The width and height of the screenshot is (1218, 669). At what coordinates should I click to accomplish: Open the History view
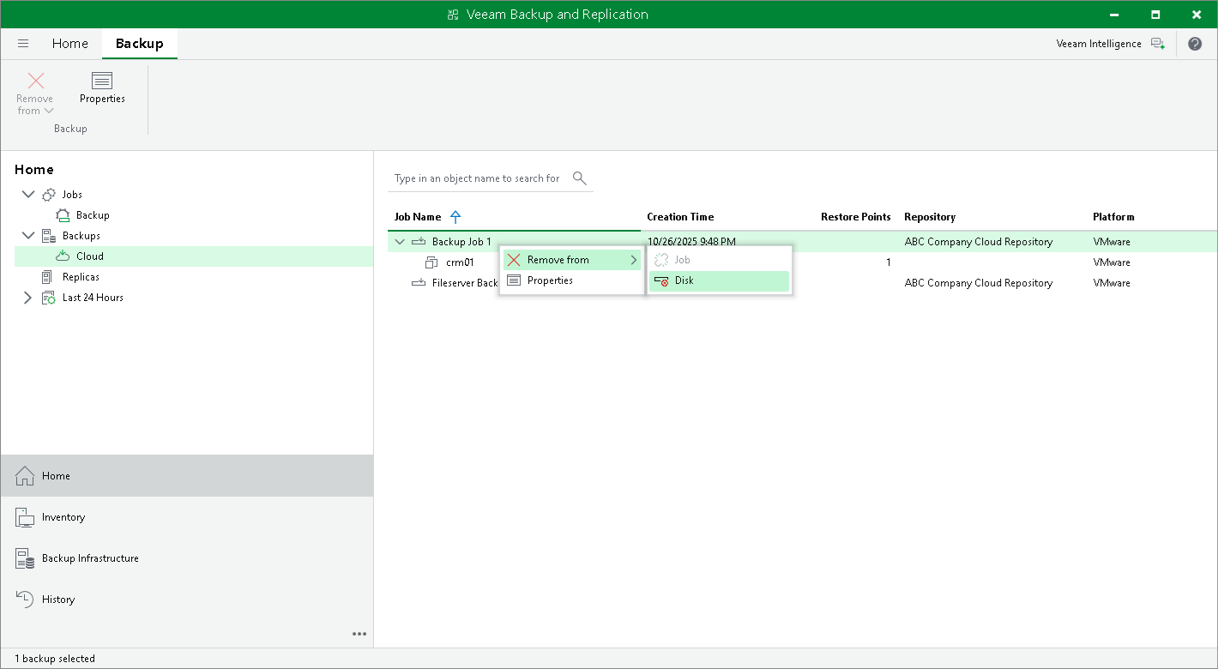click(187, 600)
